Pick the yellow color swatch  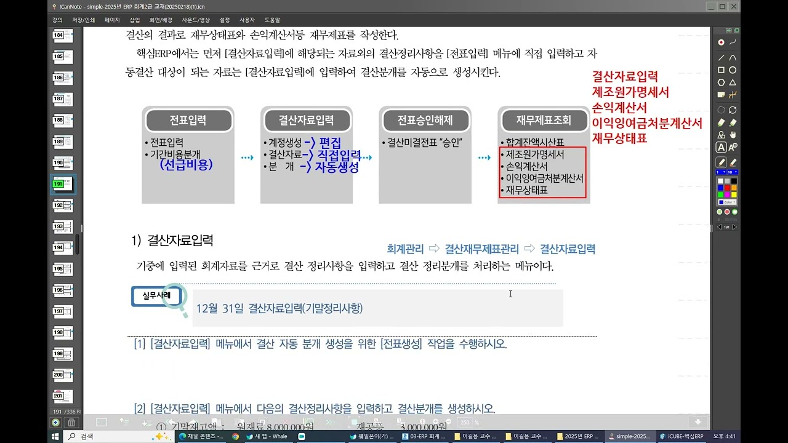click(734, 194)
